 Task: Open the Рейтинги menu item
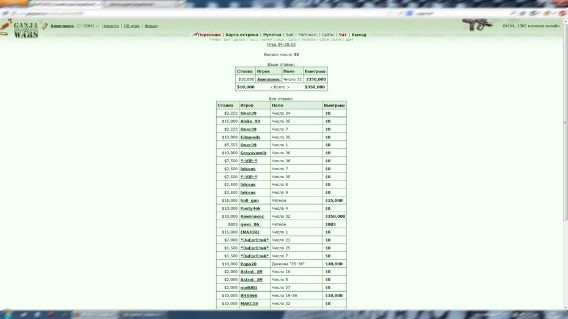coord(307,35)
